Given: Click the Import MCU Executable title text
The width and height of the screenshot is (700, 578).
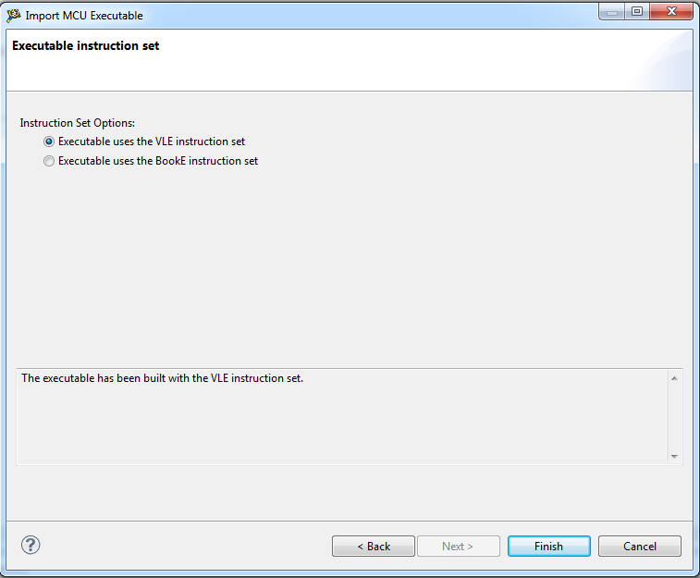Looking at the screenshot, I should pos(84,16).
